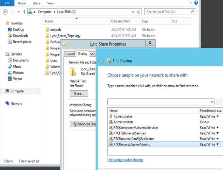Viewport: 223px width, 170px height.
Task: Open the File ribbon tab
Action: [7, 3]
